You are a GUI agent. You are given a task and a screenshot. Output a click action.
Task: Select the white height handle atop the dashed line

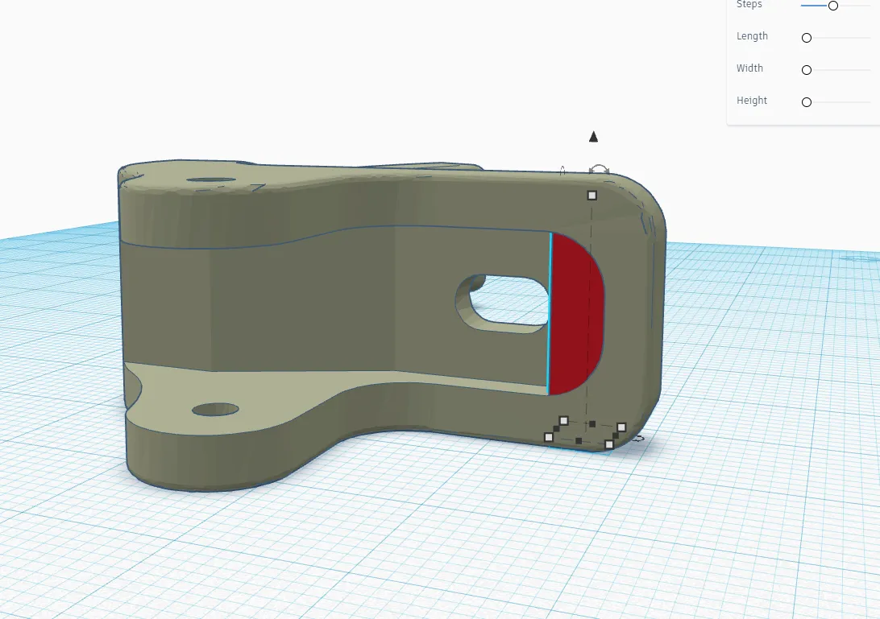[592, 196]
